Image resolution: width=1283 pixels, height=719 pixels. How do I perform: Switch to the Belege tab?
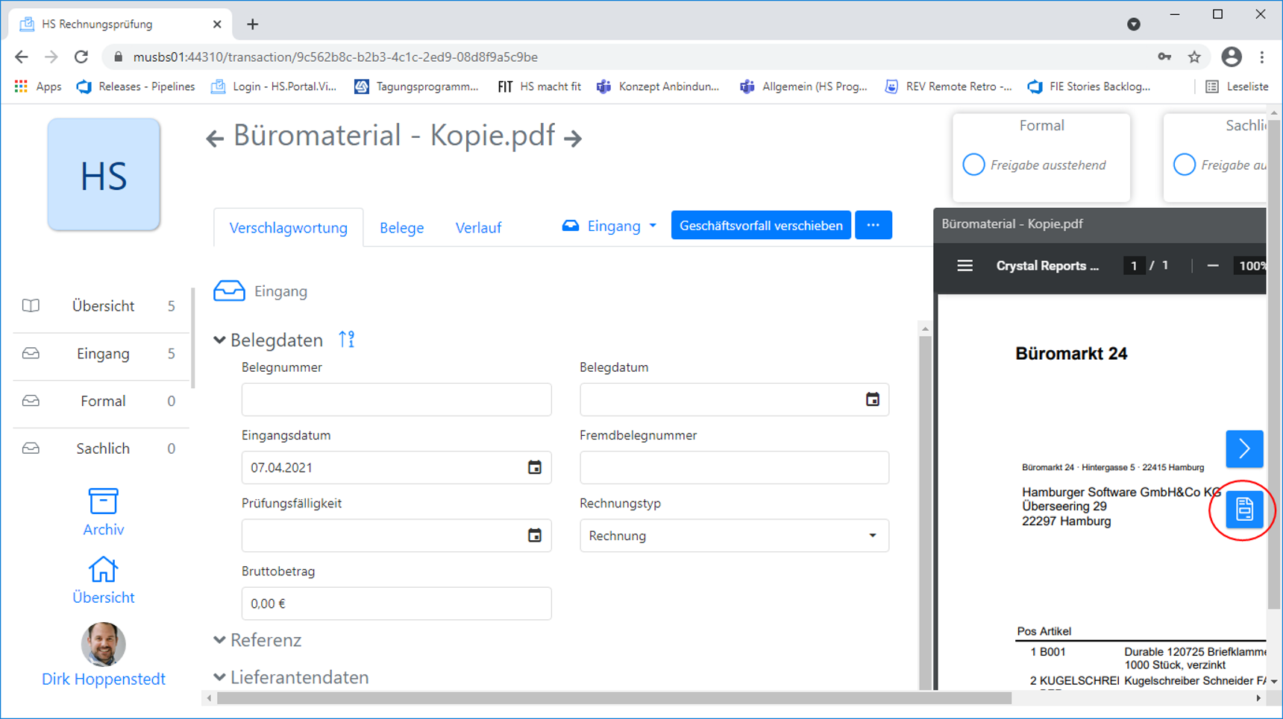(401, 228)
